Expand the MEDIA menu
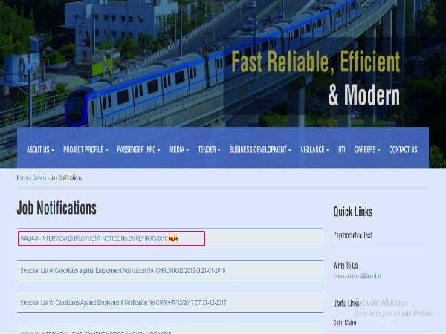The height and width of the screenshot is (334, 446). (x=179, y=150)
